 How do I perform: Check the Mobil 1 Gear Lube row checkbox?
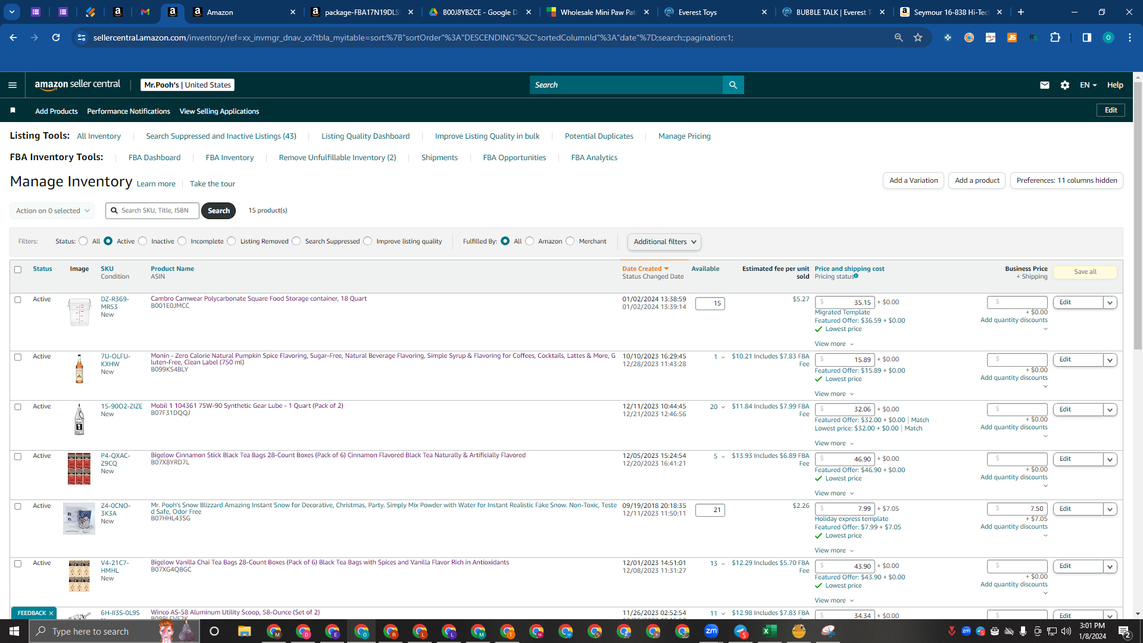tap(18, 407)
